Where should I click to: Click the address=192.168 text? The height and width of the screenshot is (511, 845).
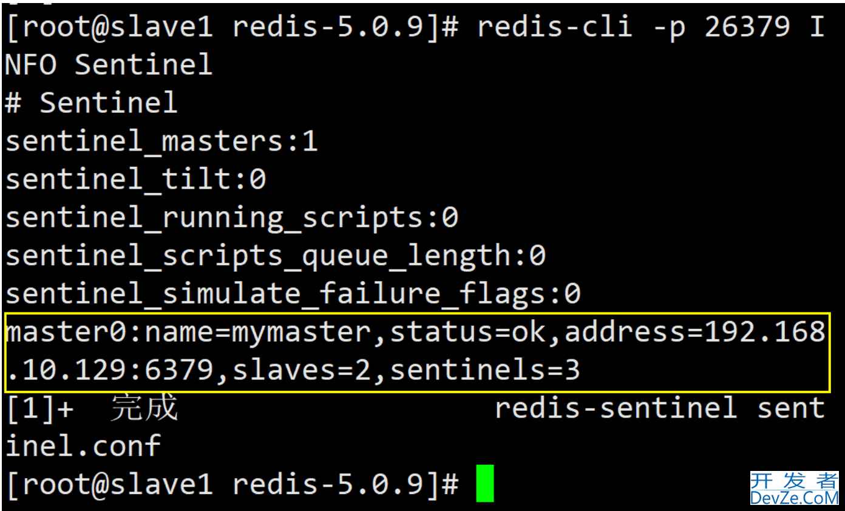pos(695,332)
